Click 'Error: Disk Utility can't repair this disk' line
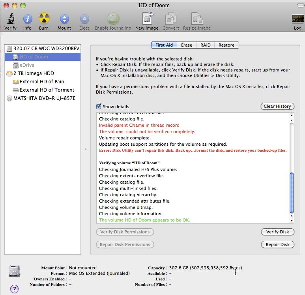Image resolution: width=305 pixels, height=295 pixels. pyautogui.click(x=193, y=150)
